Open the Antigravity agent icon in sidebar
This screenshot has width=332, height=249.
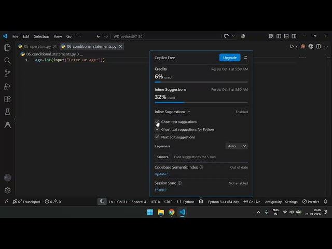pos(7,125)
